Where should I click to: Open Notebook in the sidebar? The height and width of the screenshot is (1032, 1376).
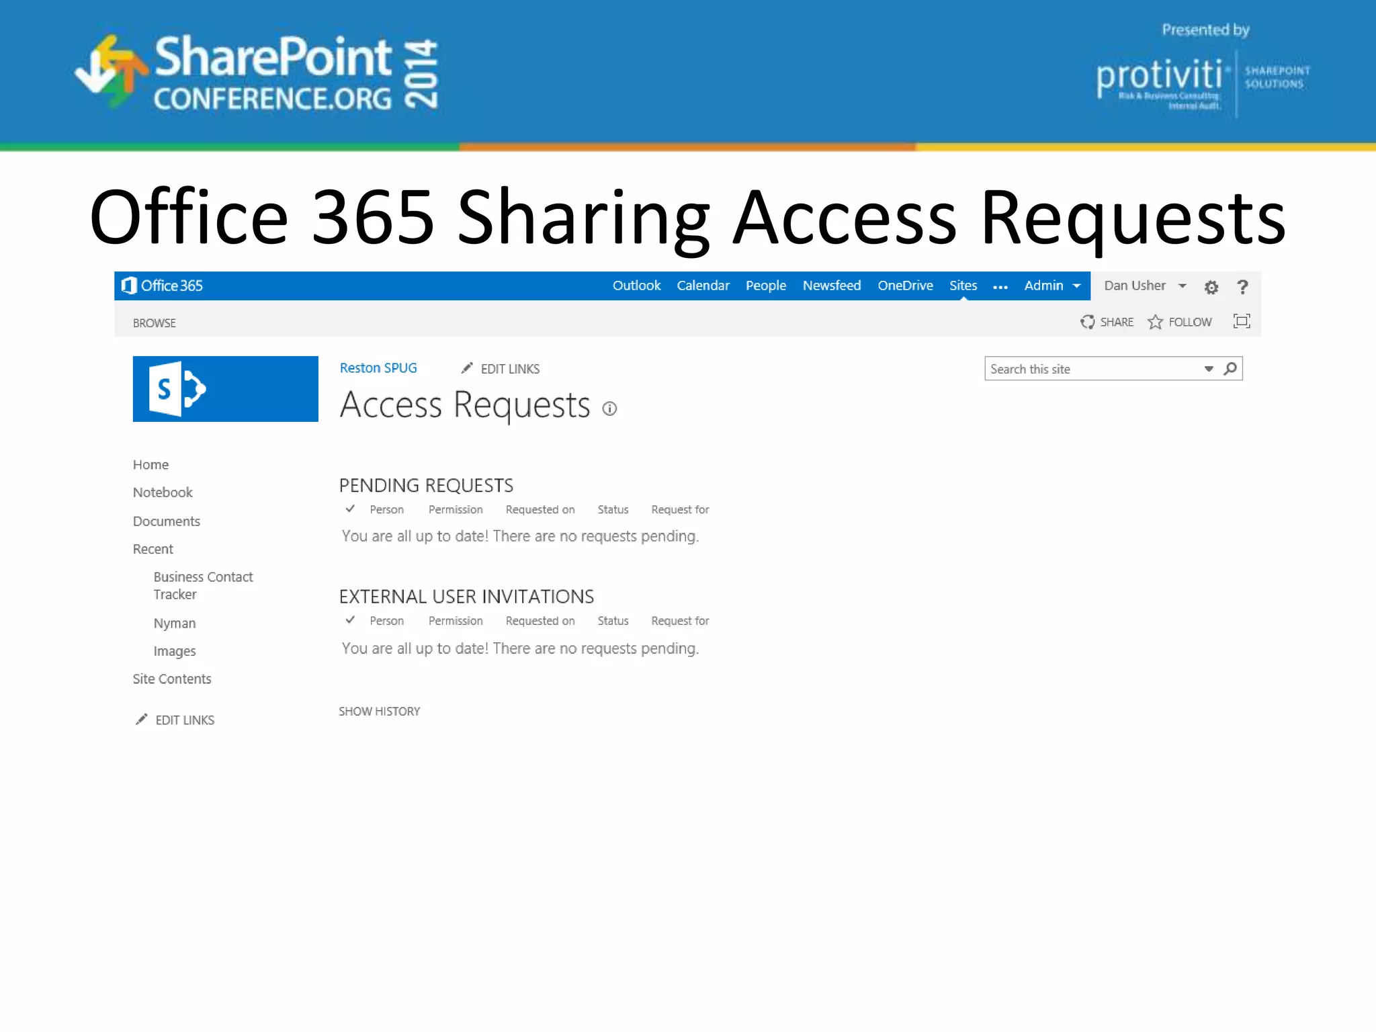click(163, 492)
